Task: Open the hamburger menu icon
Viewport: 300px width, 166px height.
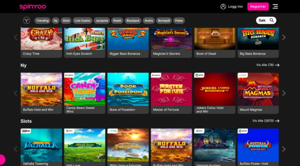Action: 275,6
